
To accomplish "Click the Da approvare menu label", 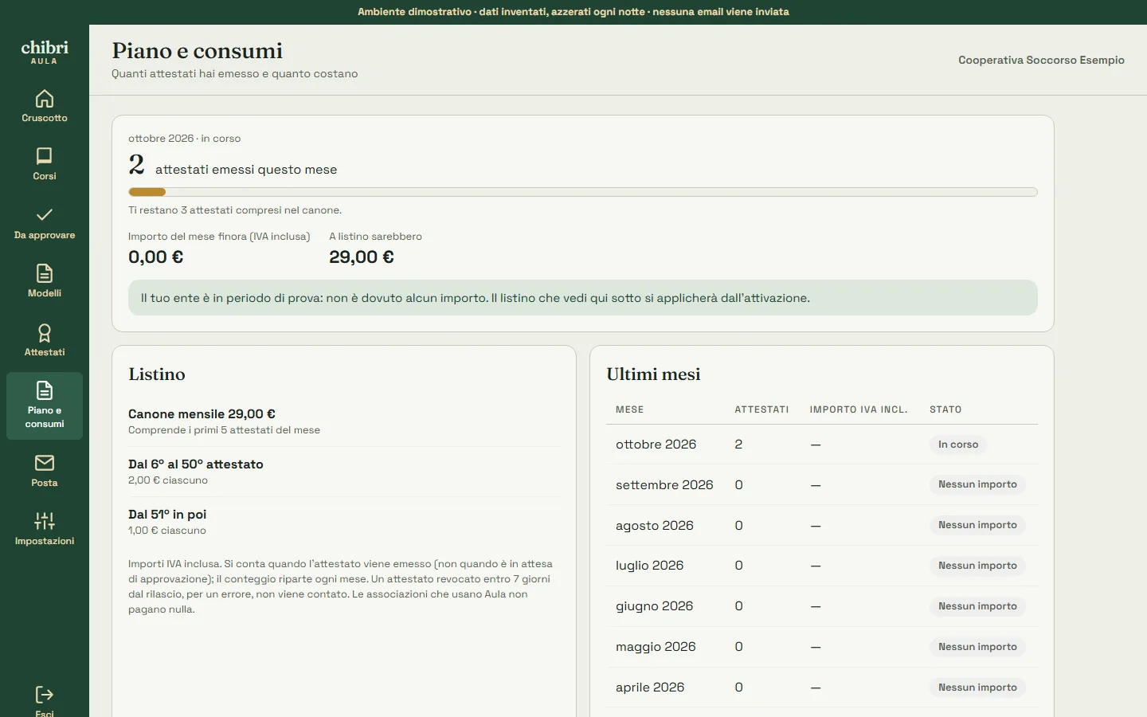I will (x=45, y=235).
